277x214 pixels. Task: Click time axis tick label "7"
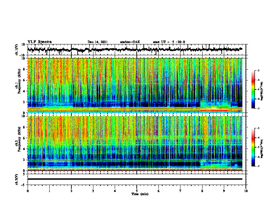(180, 191)
